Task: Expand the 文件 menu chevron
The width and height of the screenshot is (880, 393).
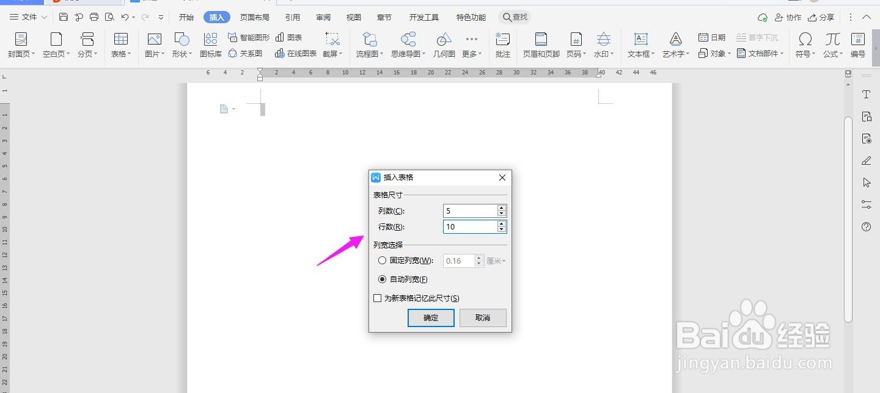Action: [44, 17]
